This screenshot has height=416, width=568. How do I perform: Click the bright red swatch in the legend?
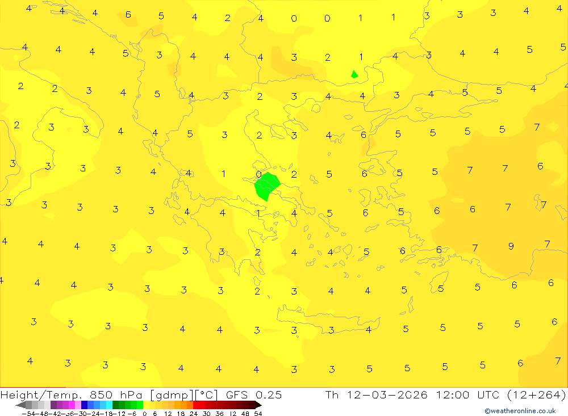pyautogui.click(x=196, y=405)
